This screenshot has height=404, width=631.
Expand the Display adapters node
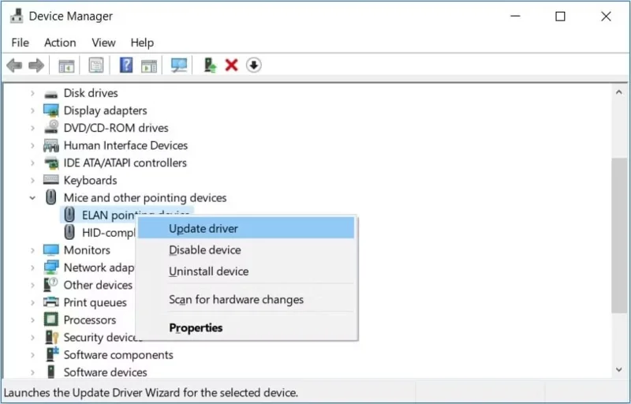pos(32,110)
